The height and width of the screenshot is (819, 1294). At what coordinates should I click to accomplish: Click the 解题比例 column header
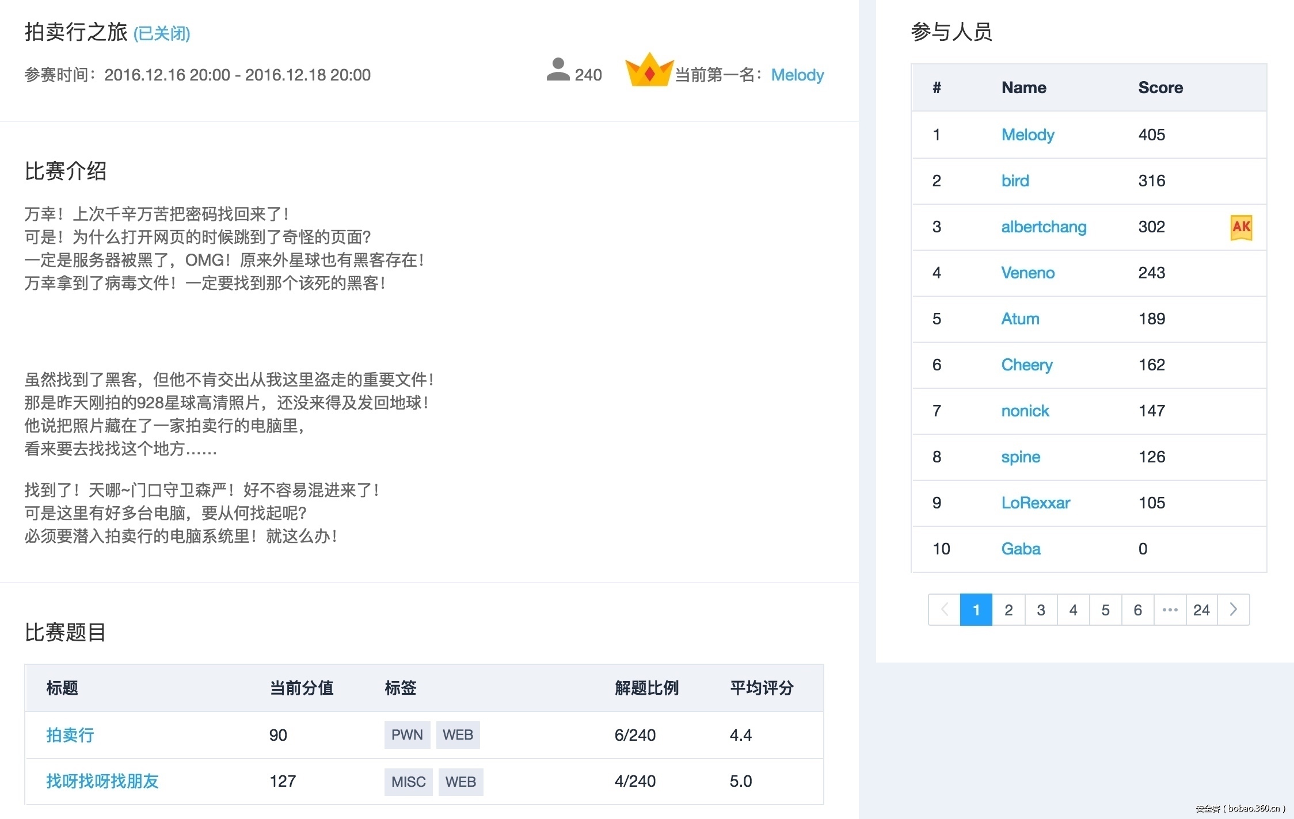[x=646, y=688]
